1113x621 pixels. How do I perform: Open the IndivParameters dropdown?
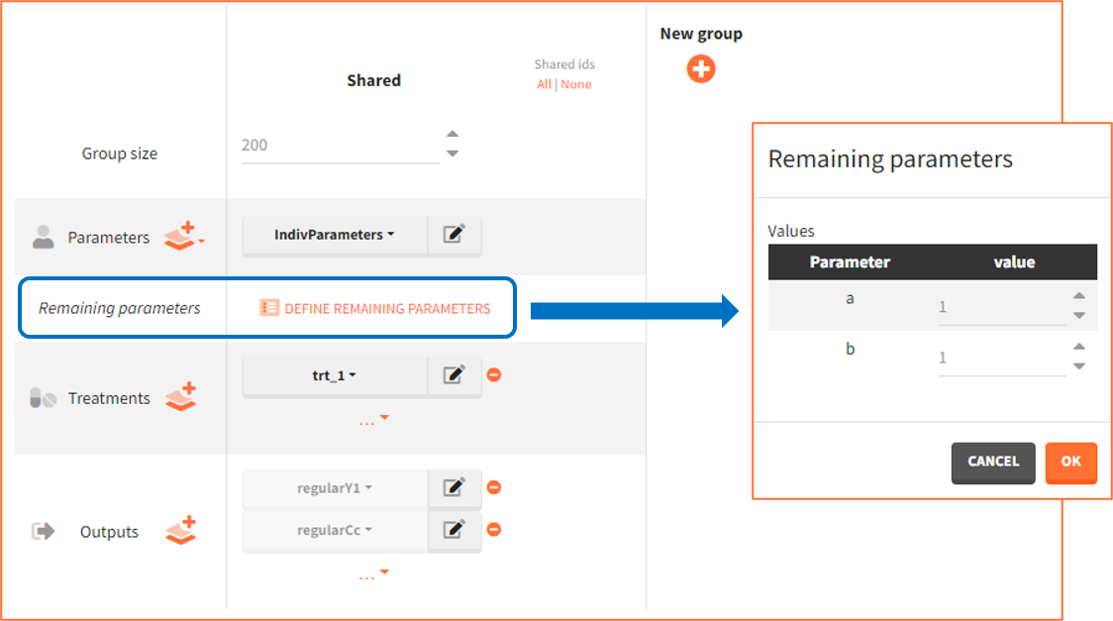335,235
